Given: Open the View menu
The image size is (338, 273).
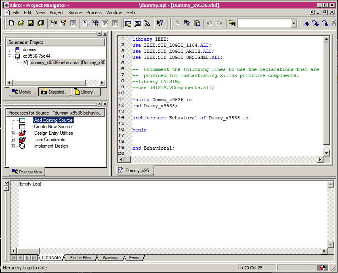Looking at the screenshot, I should point(40,13).
